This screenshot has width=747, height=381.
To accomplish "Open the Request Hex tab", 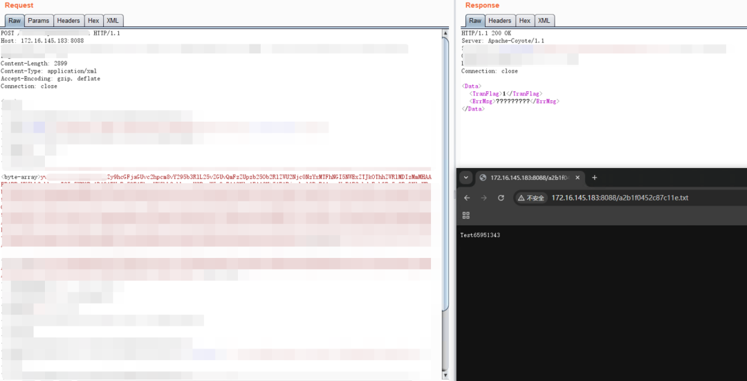I will [x=93, y=21].
